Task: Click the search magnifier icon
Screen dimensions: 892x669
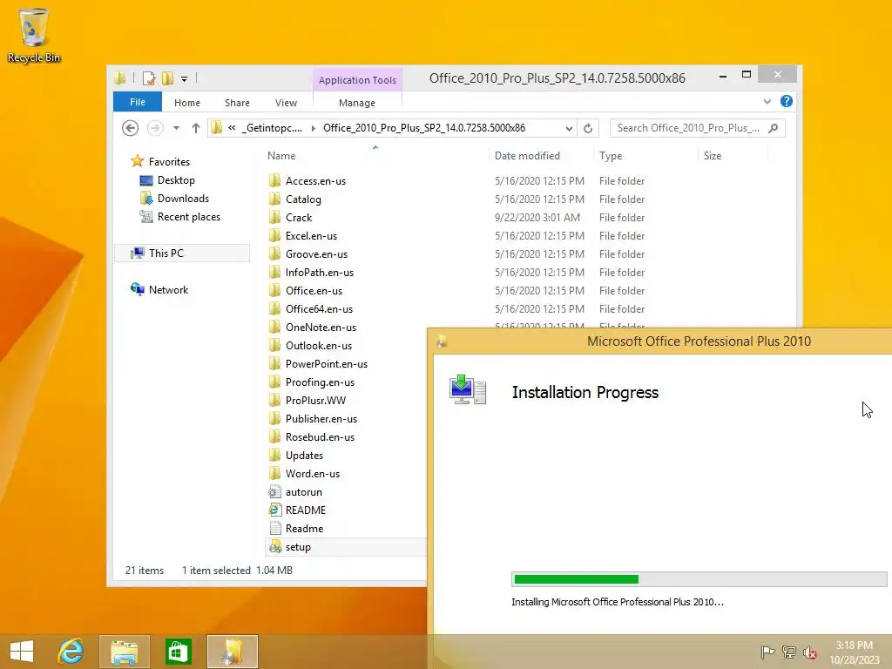Action: [x=773, y=128]
